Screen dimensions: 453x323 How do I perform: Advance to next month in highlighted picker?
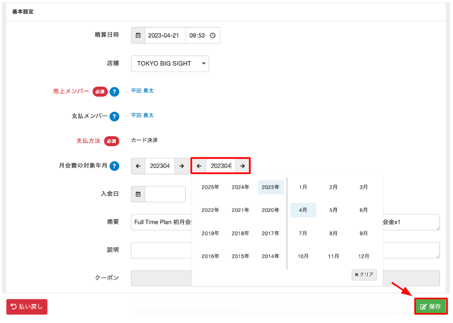coord(242,166)
